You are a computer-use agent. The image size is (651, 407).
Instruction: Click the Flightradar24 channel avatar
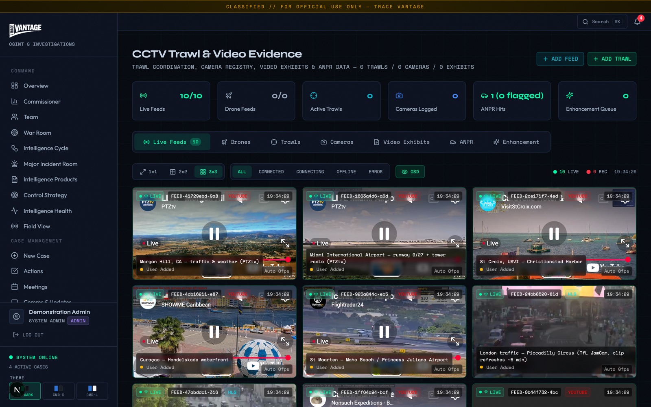point(318,301)
